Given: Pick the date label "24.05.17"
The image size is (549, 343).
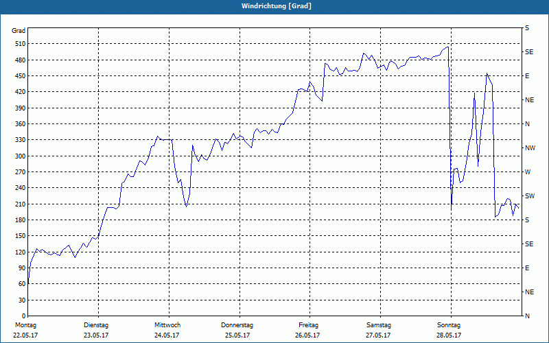Looking at the screenshot, I should pyautogui.click(x=167, y=335).
